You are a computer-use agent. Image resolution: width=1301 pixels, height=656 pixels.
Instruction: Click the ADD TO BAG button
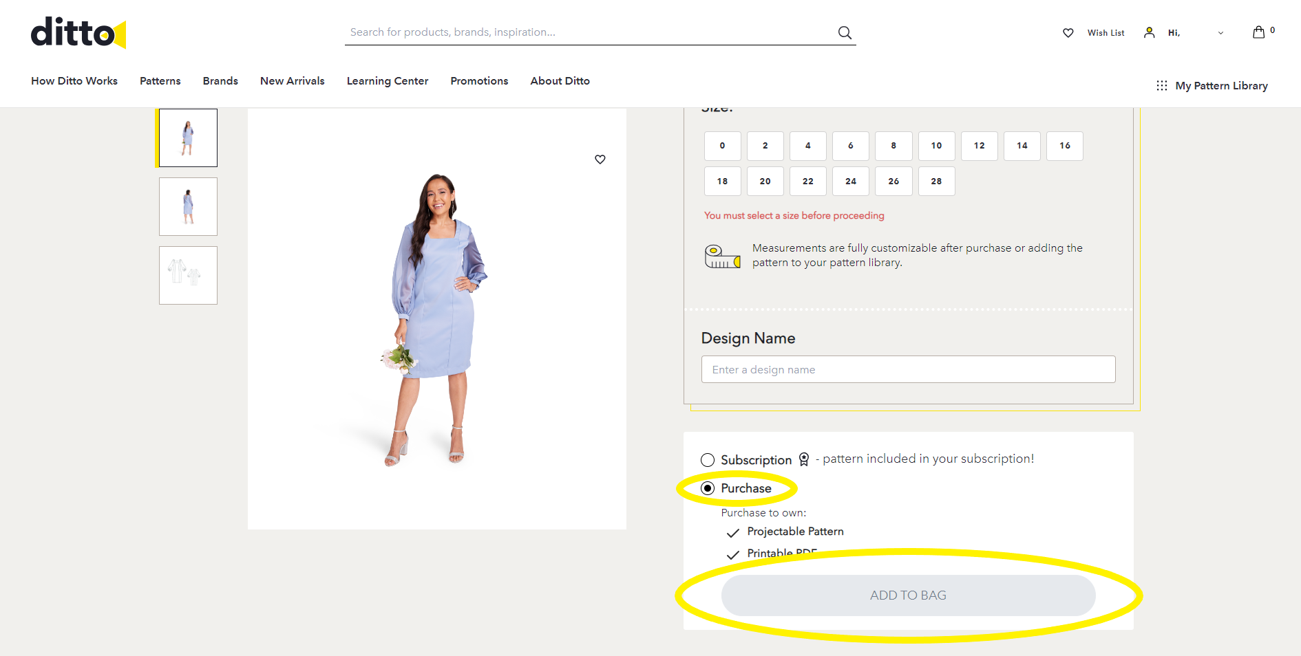click(x=909, y=595)
